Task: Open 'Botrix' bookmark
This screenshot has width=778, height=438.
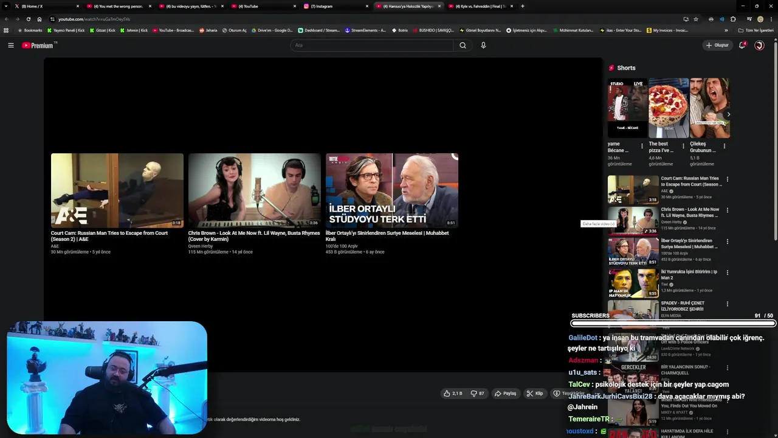Action: pyautogui.click(x=400, y=30)
